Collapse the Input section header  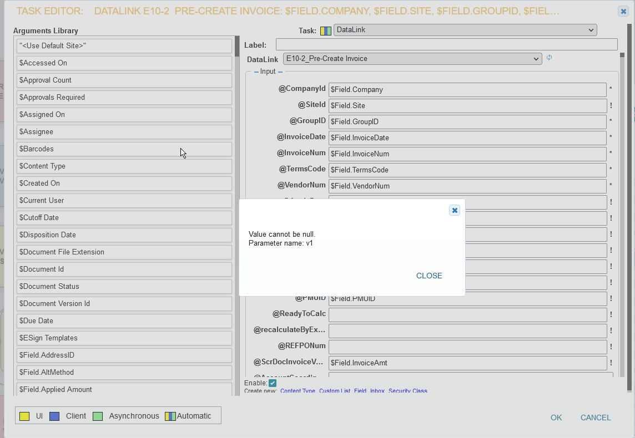(x=268, y=72)
